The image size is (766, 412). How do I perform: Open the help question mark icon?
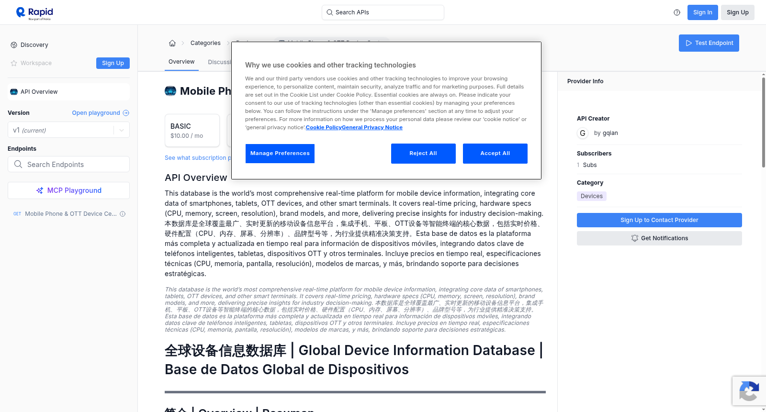click(677, 12)
